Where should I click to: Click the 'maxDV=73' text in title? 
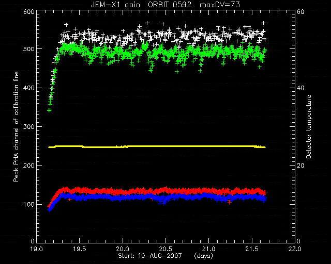pyautogui.click(x=220, y=5)
